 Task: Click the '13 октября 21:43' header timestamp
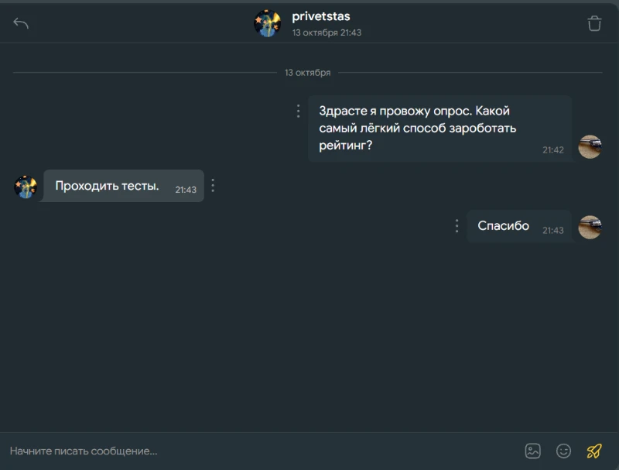[x=327, y=33]
